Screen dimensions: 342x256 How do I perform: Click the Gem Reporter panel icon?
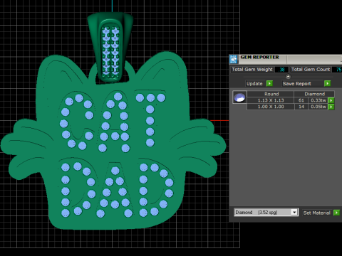click(x=234, y=59)
